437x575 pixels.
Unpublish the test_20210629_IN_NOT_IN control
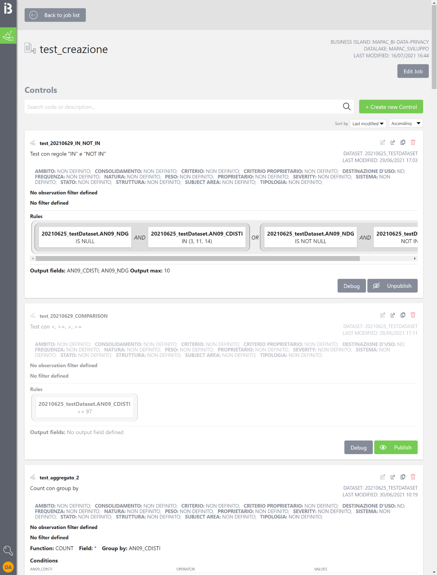coord(392,286)
